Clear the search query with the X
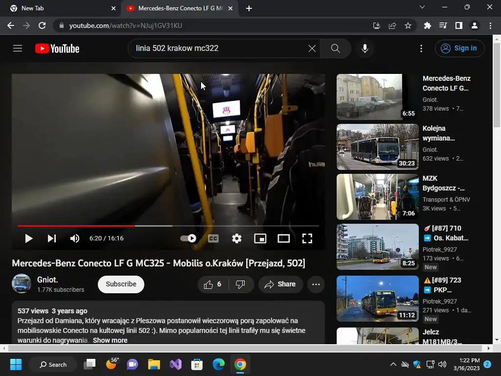Image resolution: width=501 pixels, height=376 pixels. 312,48
